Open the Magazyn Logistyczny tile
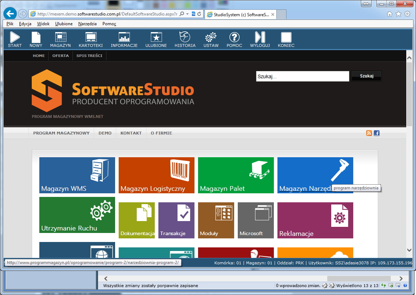 pyautogui.click(x=157, y=175)
